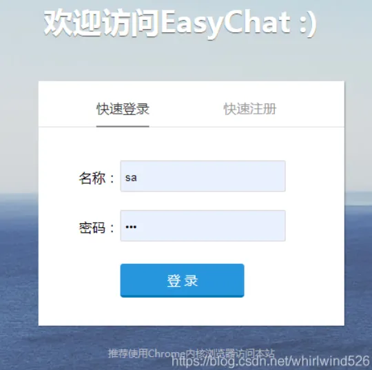
Task: Click the word "Chrome" in footer text
Action: click(x=167, y=353)
